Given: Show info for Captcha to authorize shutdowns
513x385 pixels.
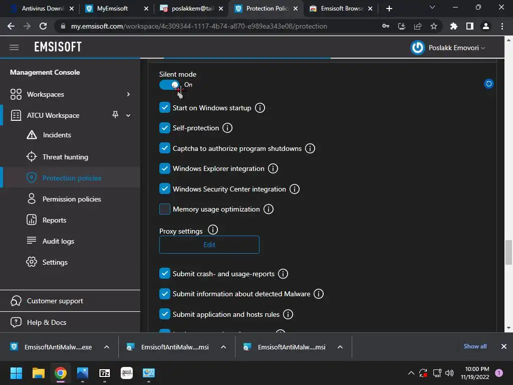Looking at the screenshot, I should 310,148.
